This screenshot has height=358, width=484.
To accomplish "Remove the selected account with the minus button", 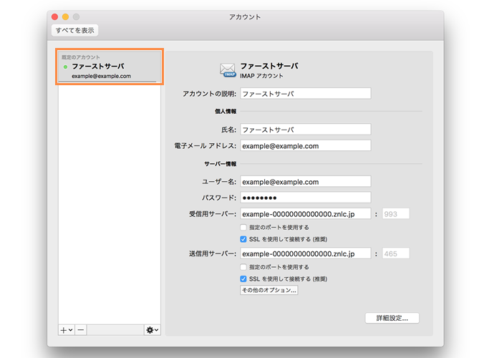I will 81,330.
